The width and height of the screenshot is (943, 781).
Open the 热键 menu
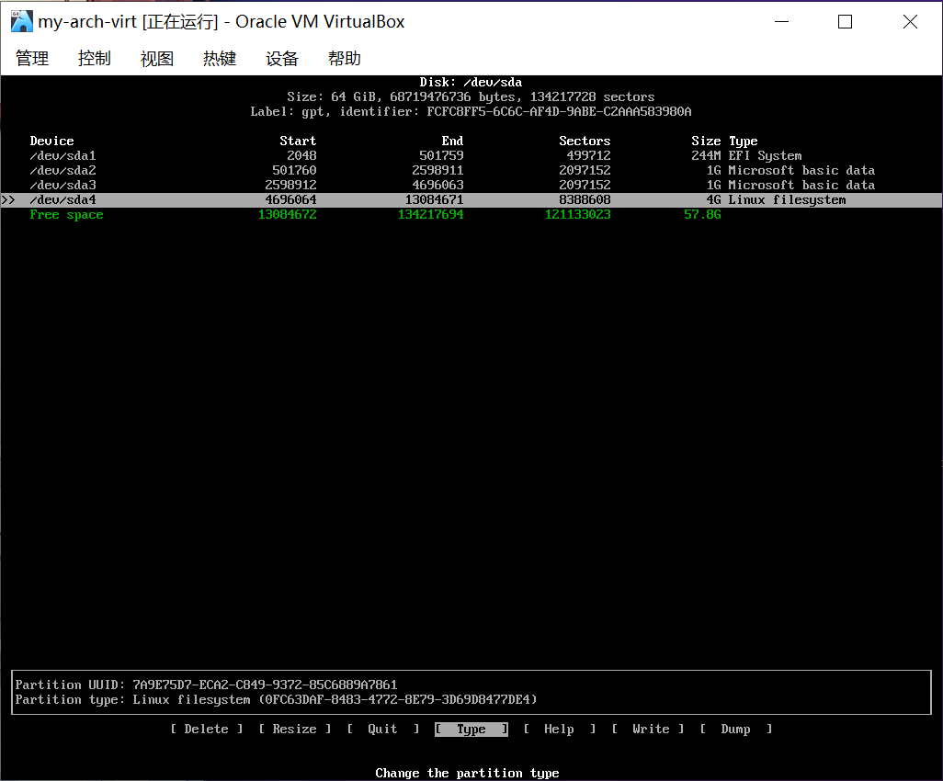(x=220, y=59)
